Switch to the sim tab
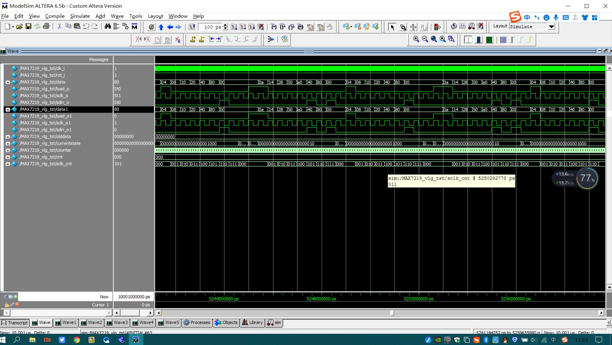 [x=274, y=323]
